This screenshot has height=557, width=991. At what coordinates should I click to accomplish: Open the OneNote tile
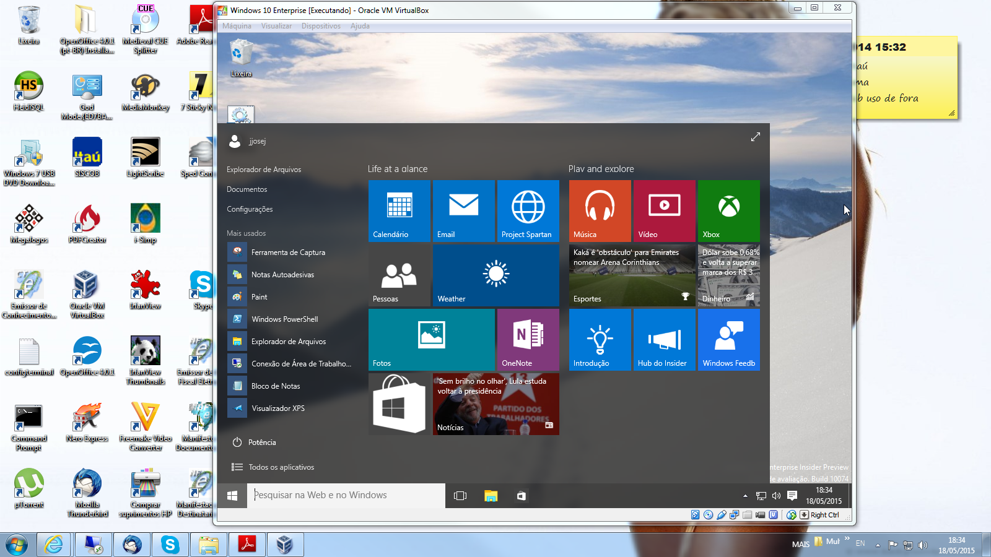coord(528,339)
